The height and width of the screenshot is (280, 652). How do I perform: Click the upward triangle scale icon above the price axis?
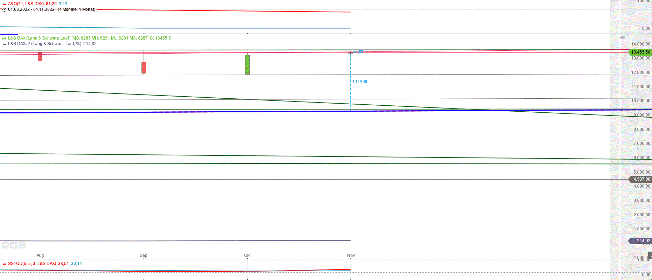coord(622,37)
